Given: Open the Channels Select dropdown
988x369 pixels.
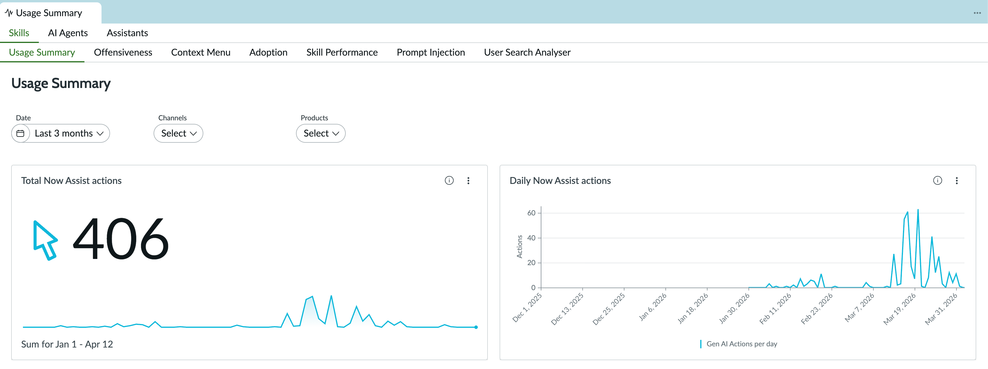Looking at the screenshot, I should click(x=178, y=133).
